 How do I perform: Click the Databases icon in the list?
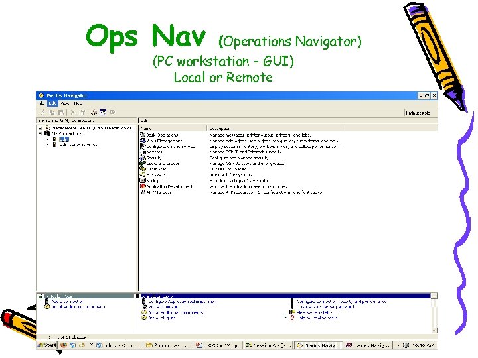[x=143, y=169]
